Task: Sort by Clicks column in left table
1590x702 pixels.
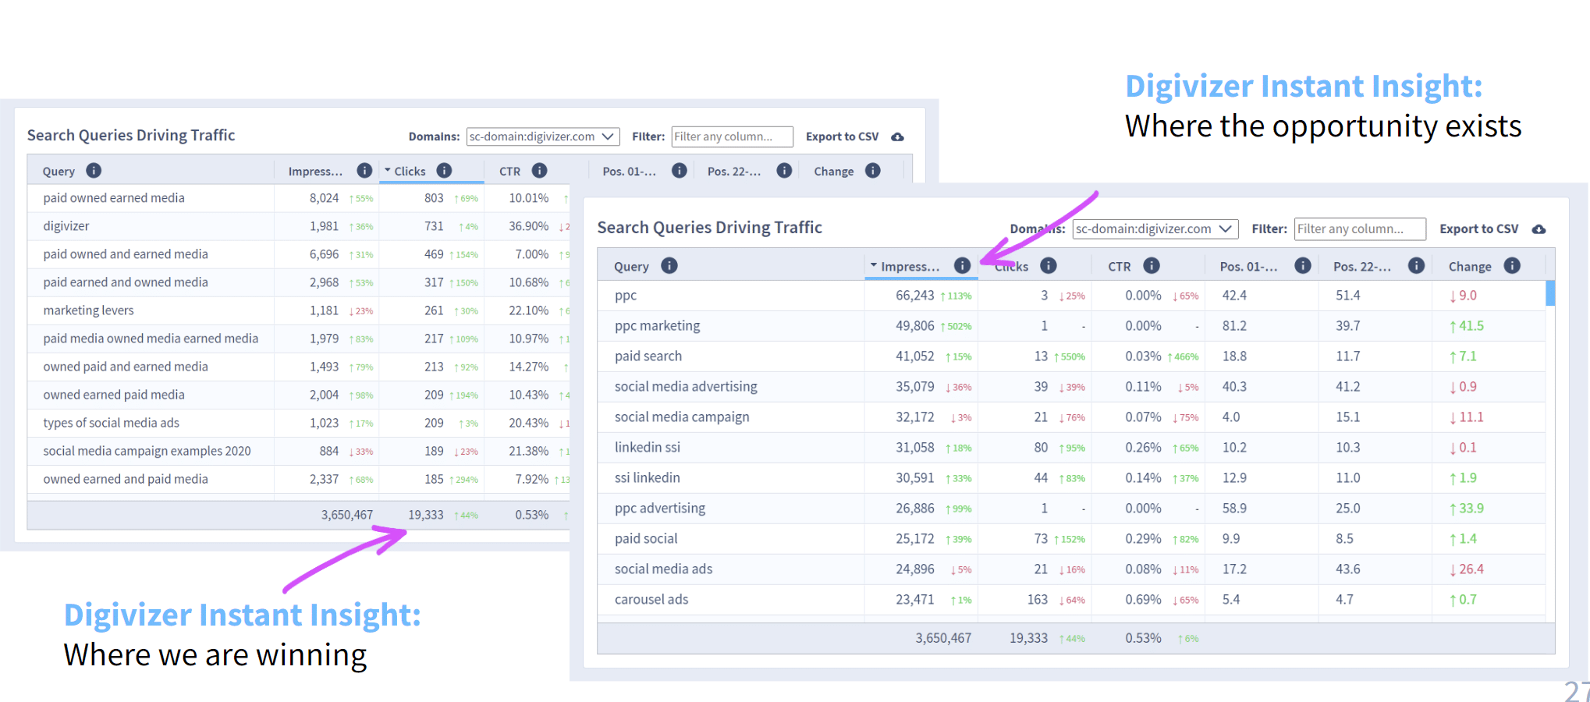Action: 409,172
